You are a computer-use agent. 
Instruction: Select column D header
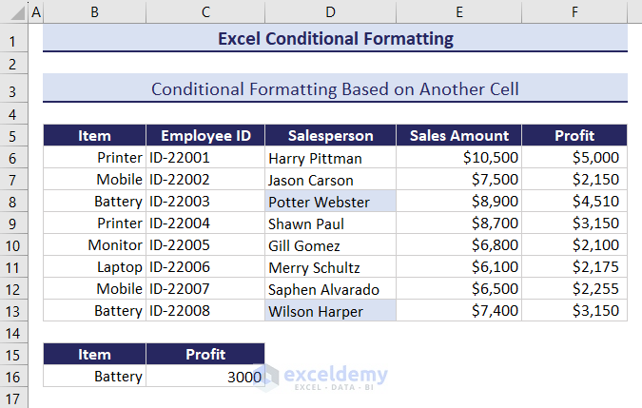[x=330, y=12]
